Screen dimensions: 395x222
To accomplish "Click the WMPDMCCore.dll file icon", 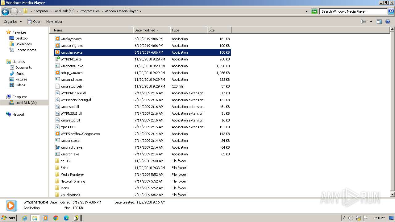I will (57, 93).
